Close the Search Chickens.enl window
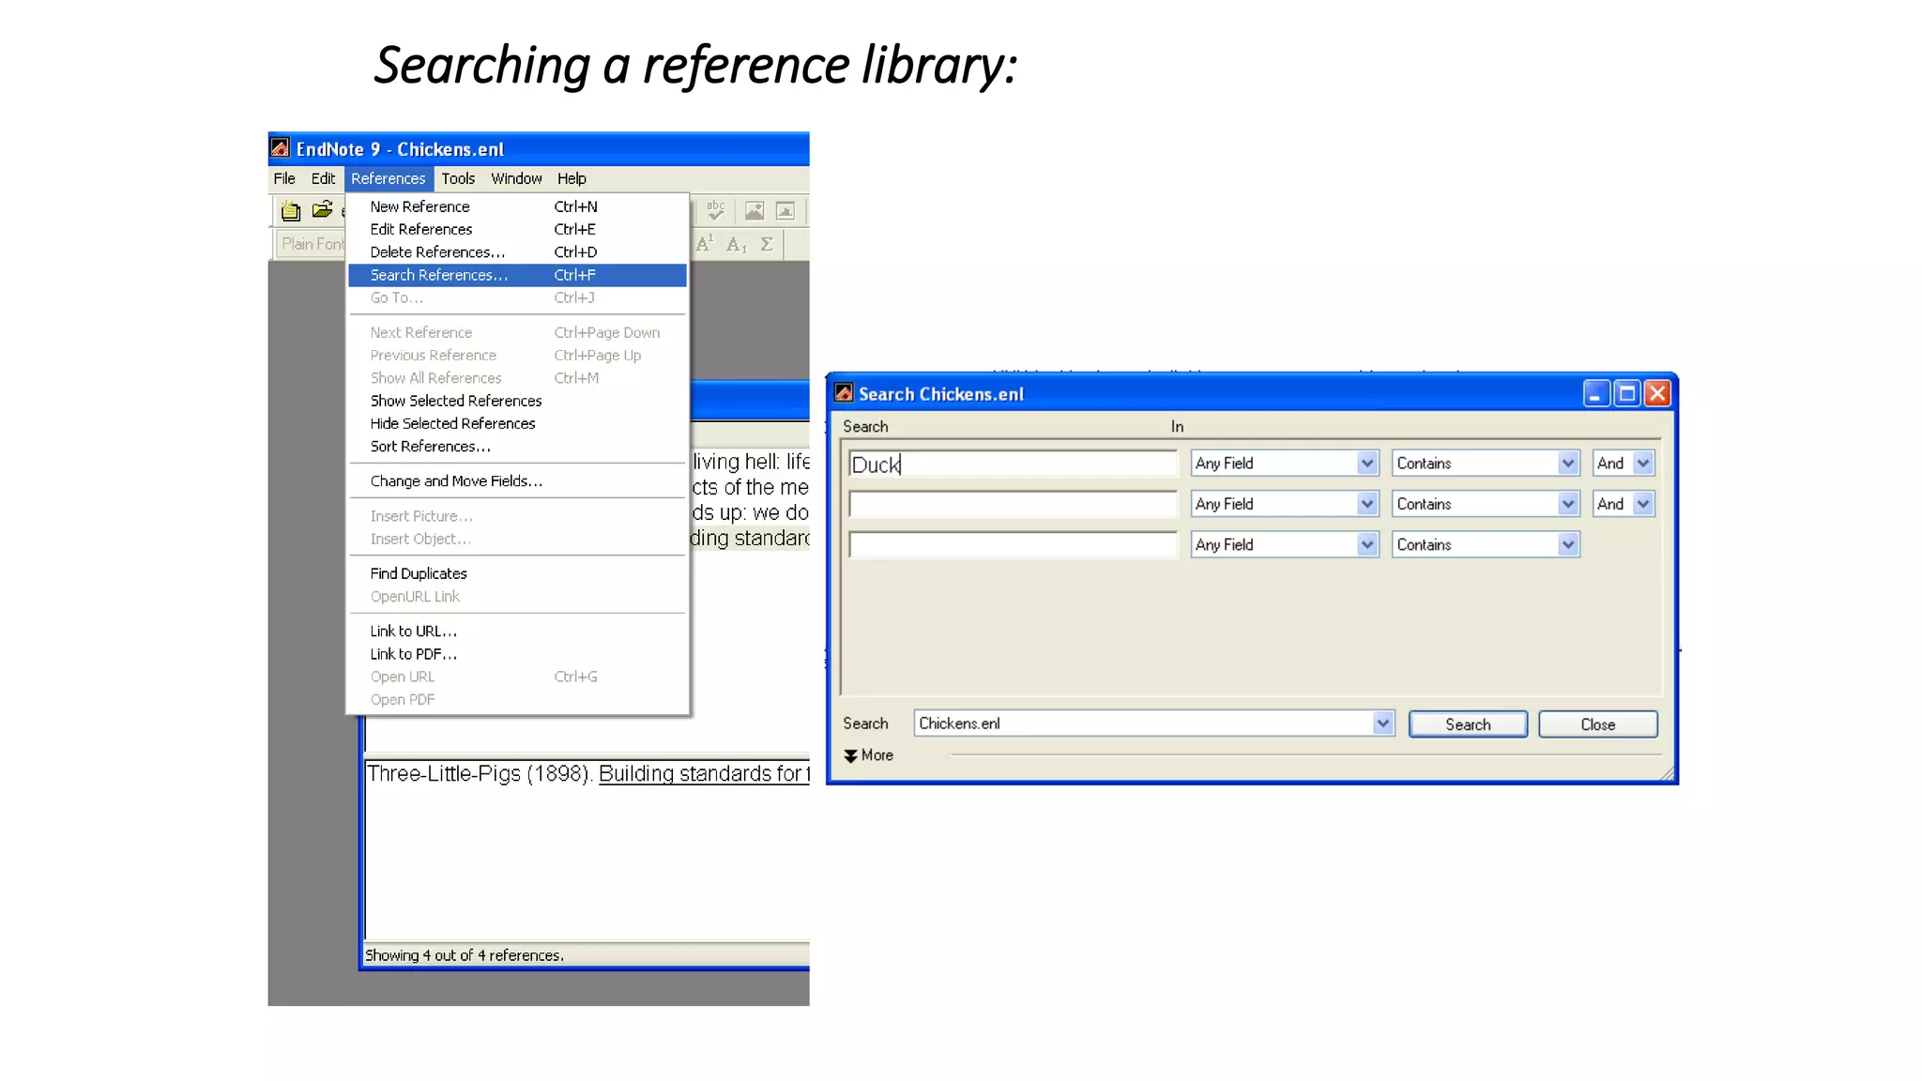 (1658, 393)
